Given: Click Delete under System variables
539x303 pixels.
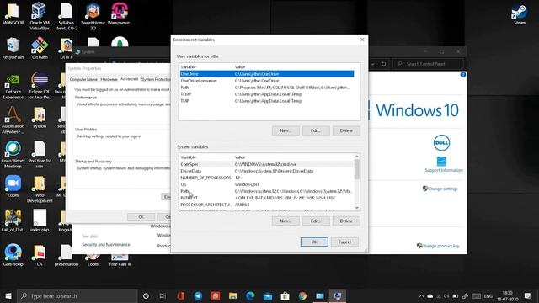Looking at the screenshot, I should 346,221.
